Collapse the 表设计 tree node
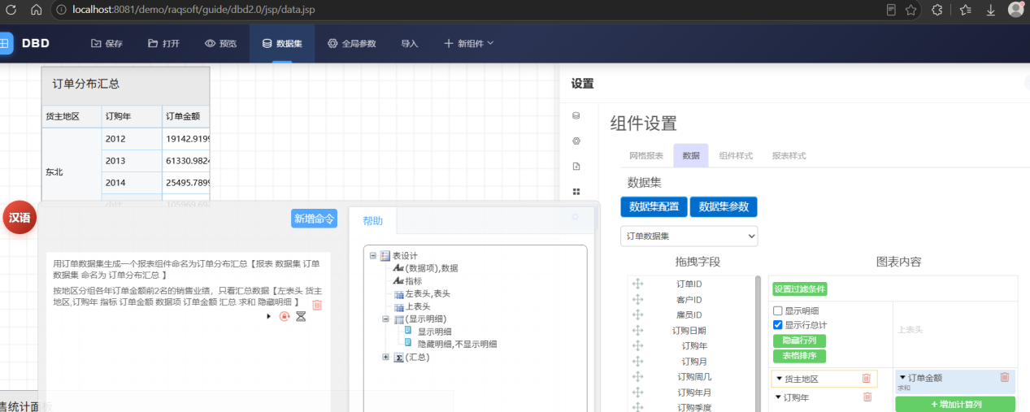 point(373,255)
